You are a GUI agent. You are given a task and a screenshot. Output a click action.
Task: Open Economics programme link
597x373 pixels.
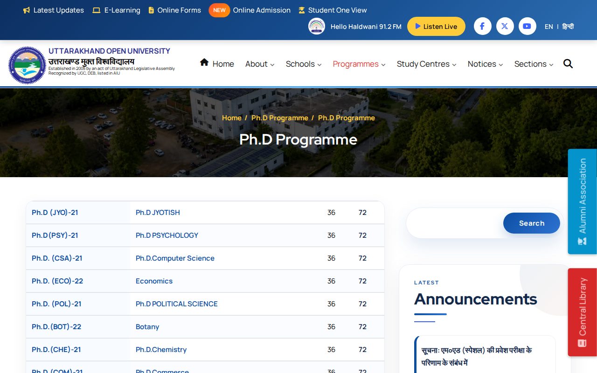click(x=154, y=281)
